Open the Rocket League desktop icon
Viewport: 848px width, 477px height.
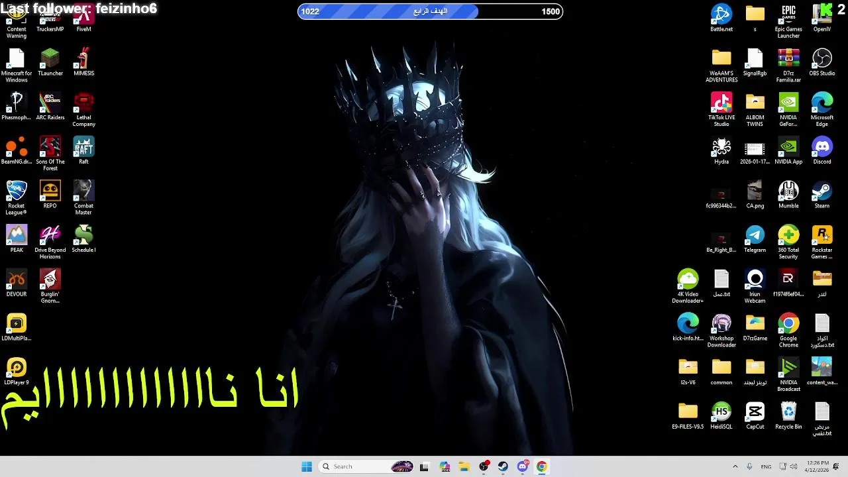17,197
